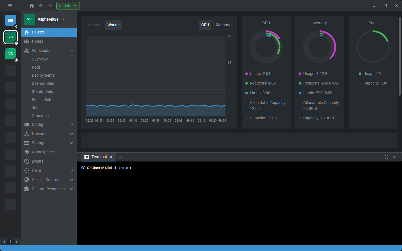Switch the chart to CPU
402x251 pixels.
click(x=205, y=25)
